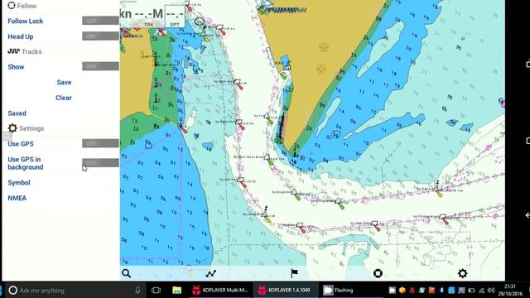Click the red KOPLAYER tray icon
530x298 pixels.
pos(412,291)
